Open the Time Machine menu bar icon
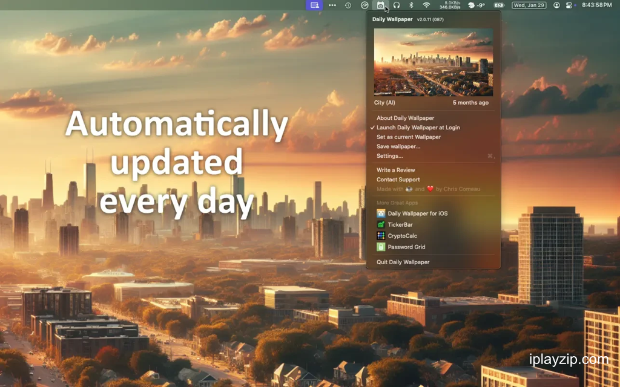The width and height of the screenshot is (620, 387). click(x=348, y=5)
